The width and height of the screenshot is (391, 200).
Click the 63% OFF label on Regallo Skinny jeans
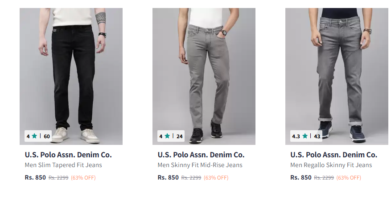coord(349,178)
